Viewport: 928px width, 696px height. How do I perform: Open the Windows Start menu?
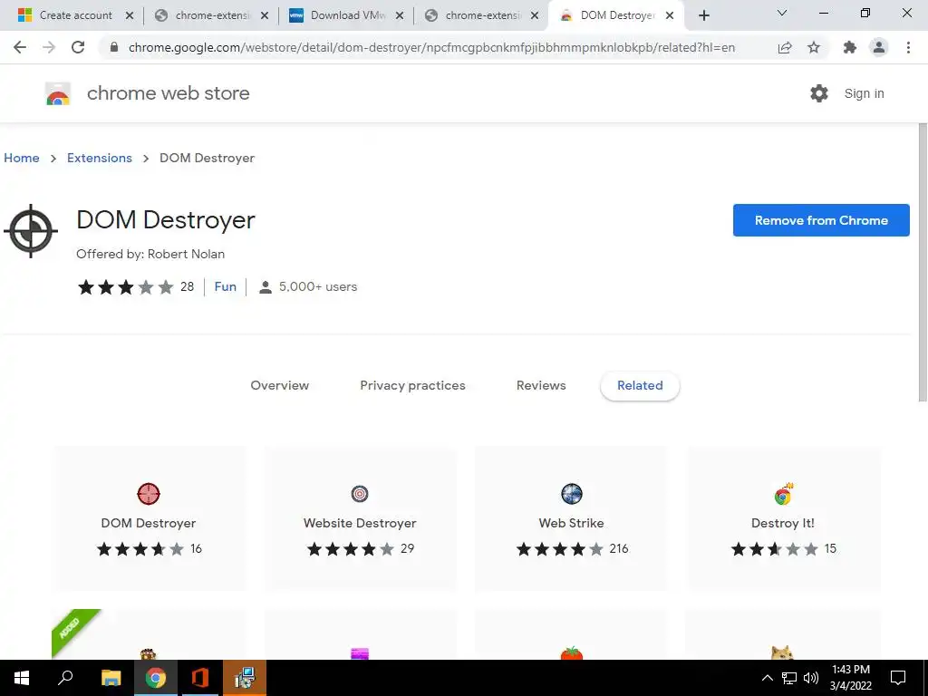tap(22, 678)
